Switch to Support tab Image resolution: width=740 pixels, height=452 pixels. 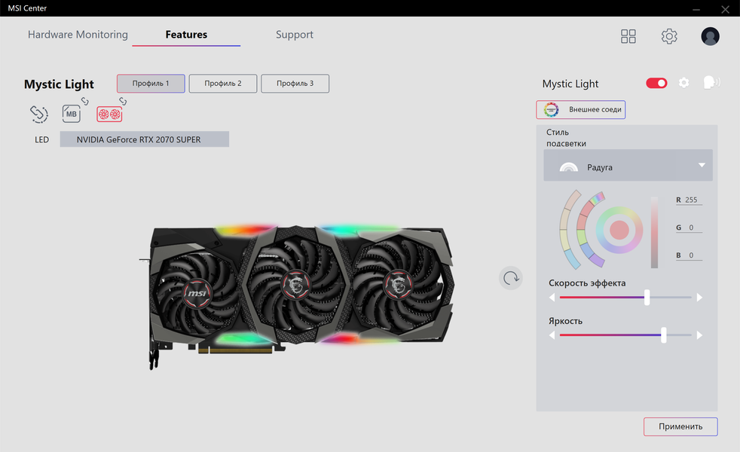(x=295, y=35)
